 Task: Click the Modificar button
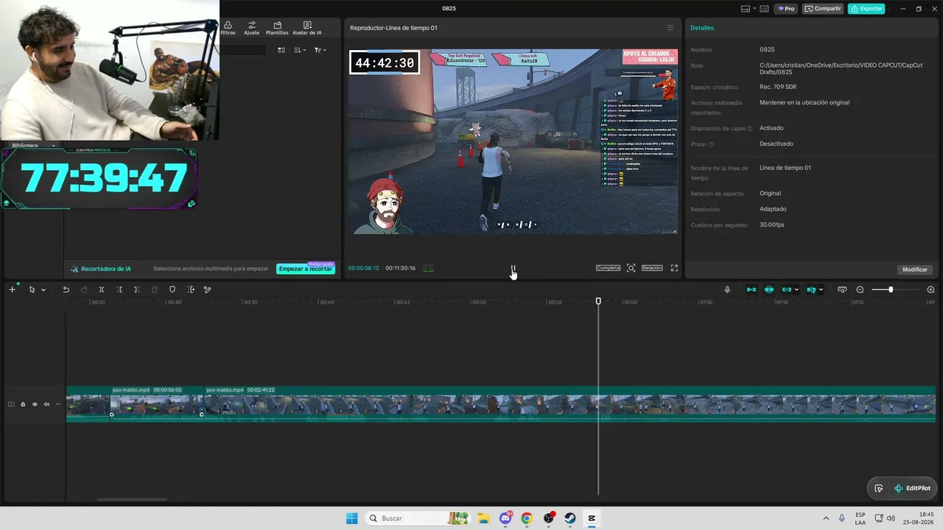pos(915,269)
